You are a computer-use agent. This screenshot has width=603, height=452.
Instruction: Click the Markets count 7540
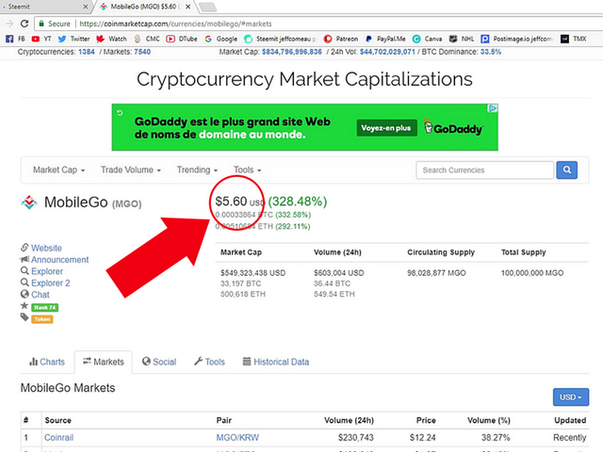click(142, 52)
